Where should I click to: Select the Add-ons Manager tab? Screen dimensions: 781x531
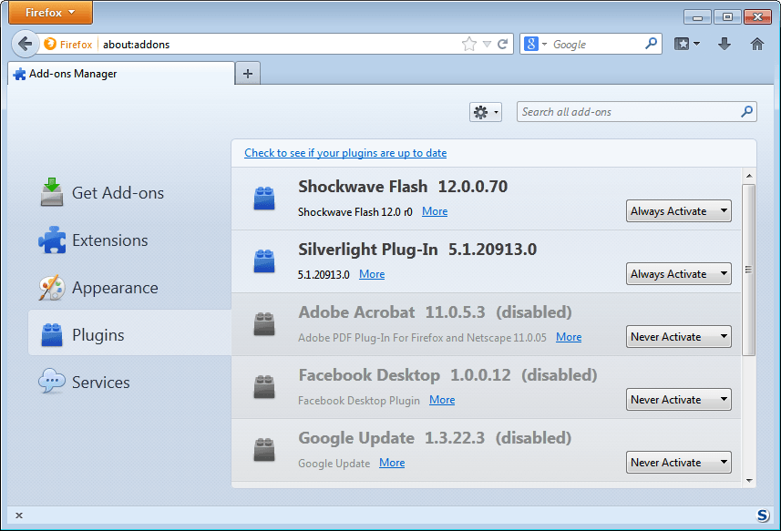coord(121,74)
